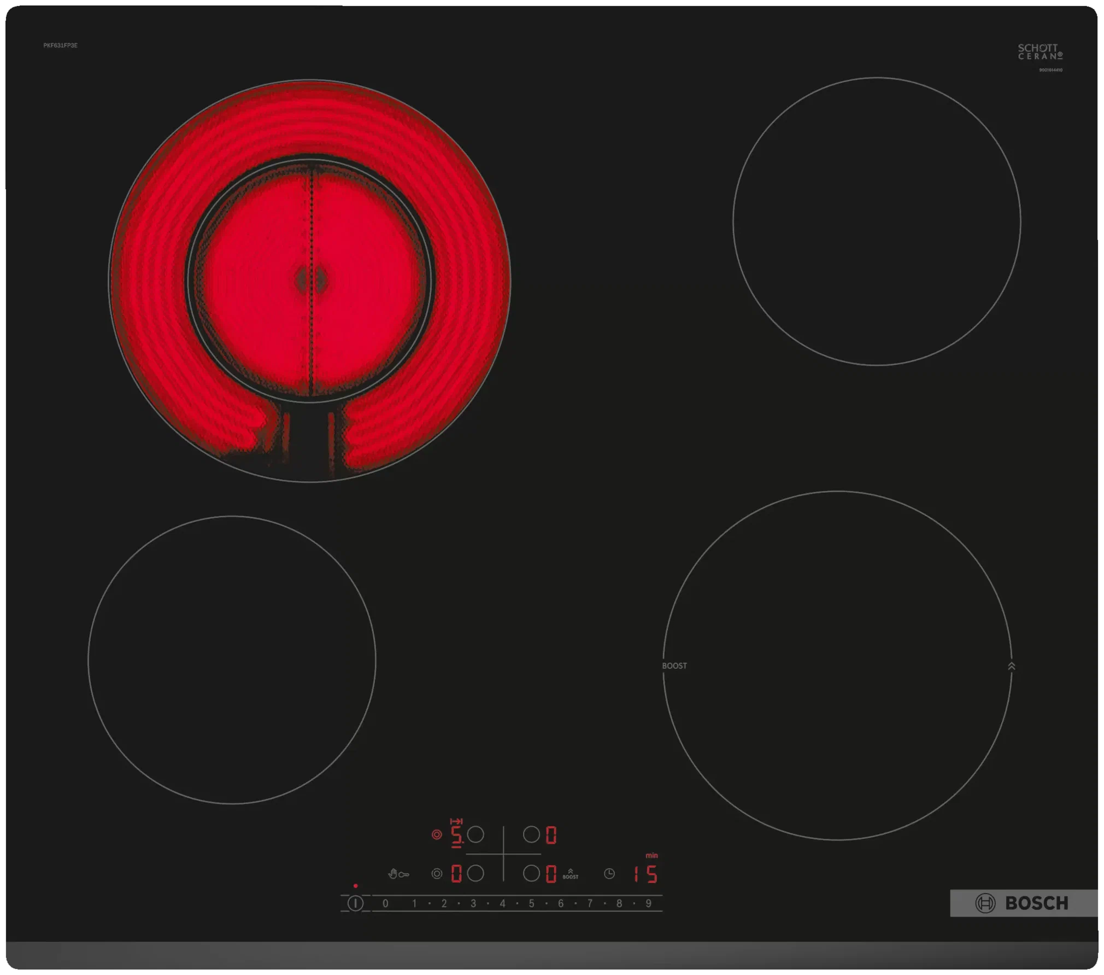Image resolution: width=1104 pixels, height=975 pixels.
Task: Set power level to 9 on slider
Action: pos(648,903)
